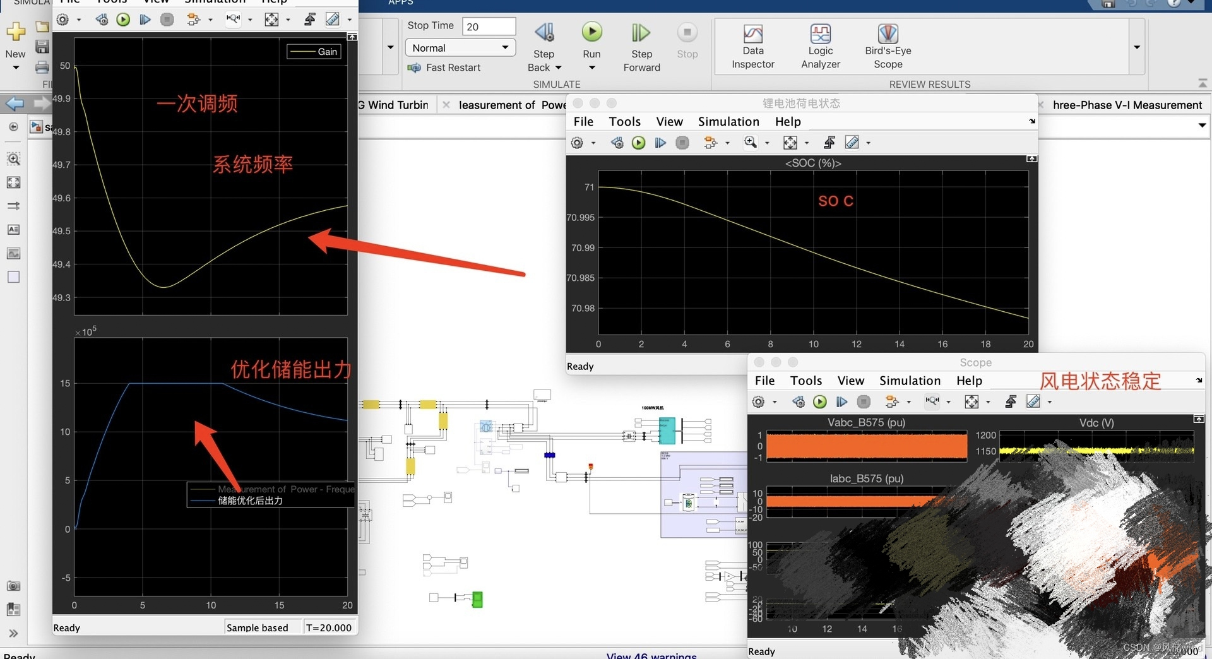Screen dimensions: 1212x659
Task: Click View 46 warnings link
Action: [651, 655]
